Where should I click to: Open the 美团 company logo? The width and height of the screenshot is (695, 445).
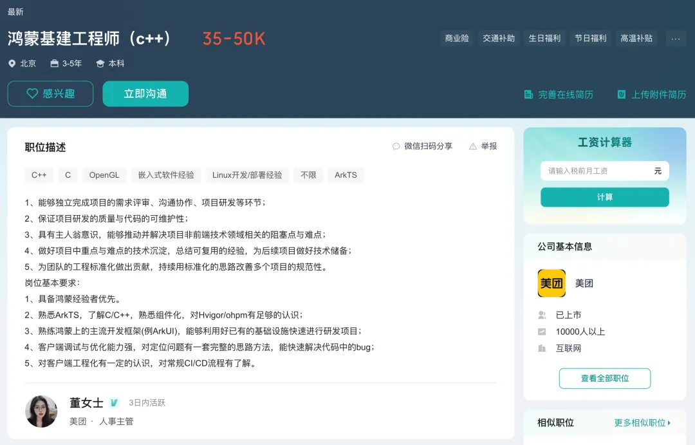(x=551, y=283)
